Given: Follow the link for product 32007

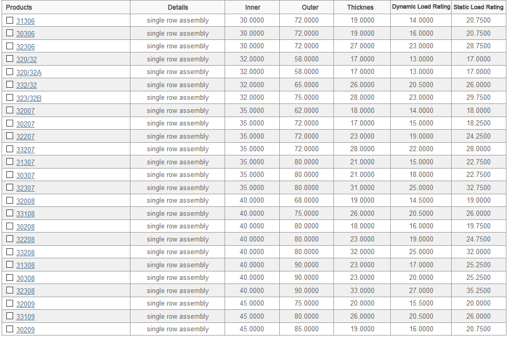Looking at the screenshot, I should click(x=25, y=111).
